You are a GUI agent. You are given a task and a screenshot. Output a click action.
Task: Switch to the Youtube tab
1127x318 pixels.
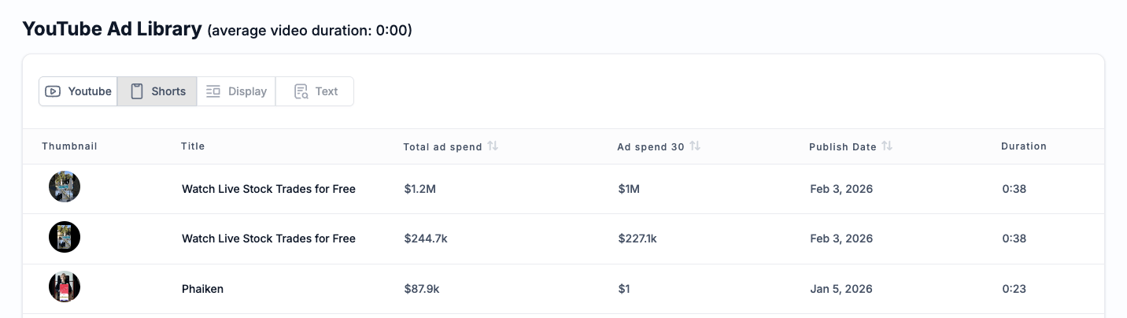click(x=79, y=91)
